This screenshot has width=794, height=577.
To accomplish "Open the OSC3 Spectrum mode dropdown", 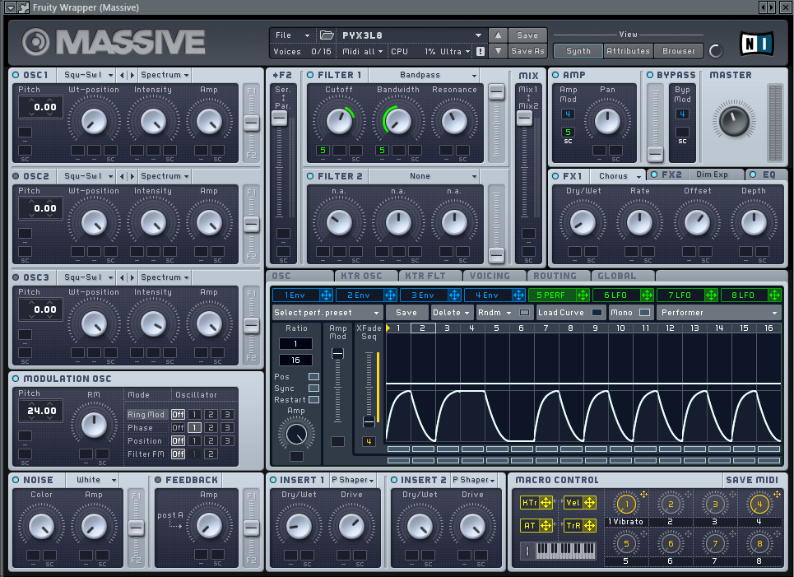I will [x=165, y=277].
